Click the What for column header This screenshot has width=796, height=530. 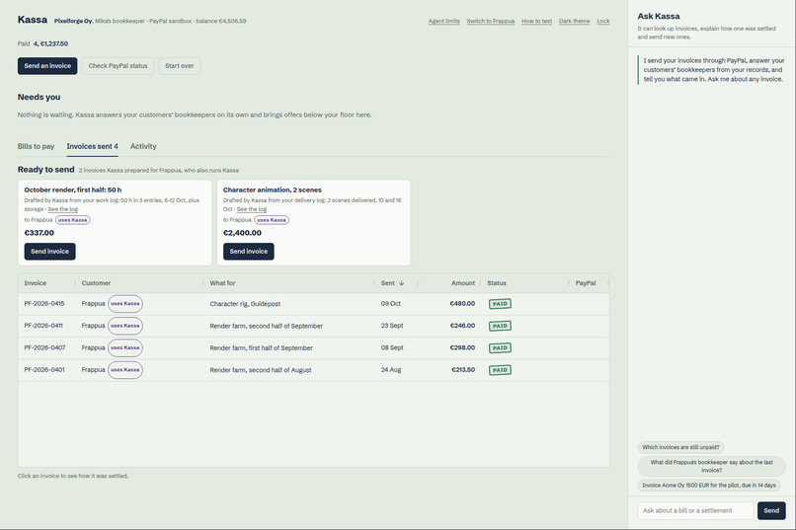point(223,283)
